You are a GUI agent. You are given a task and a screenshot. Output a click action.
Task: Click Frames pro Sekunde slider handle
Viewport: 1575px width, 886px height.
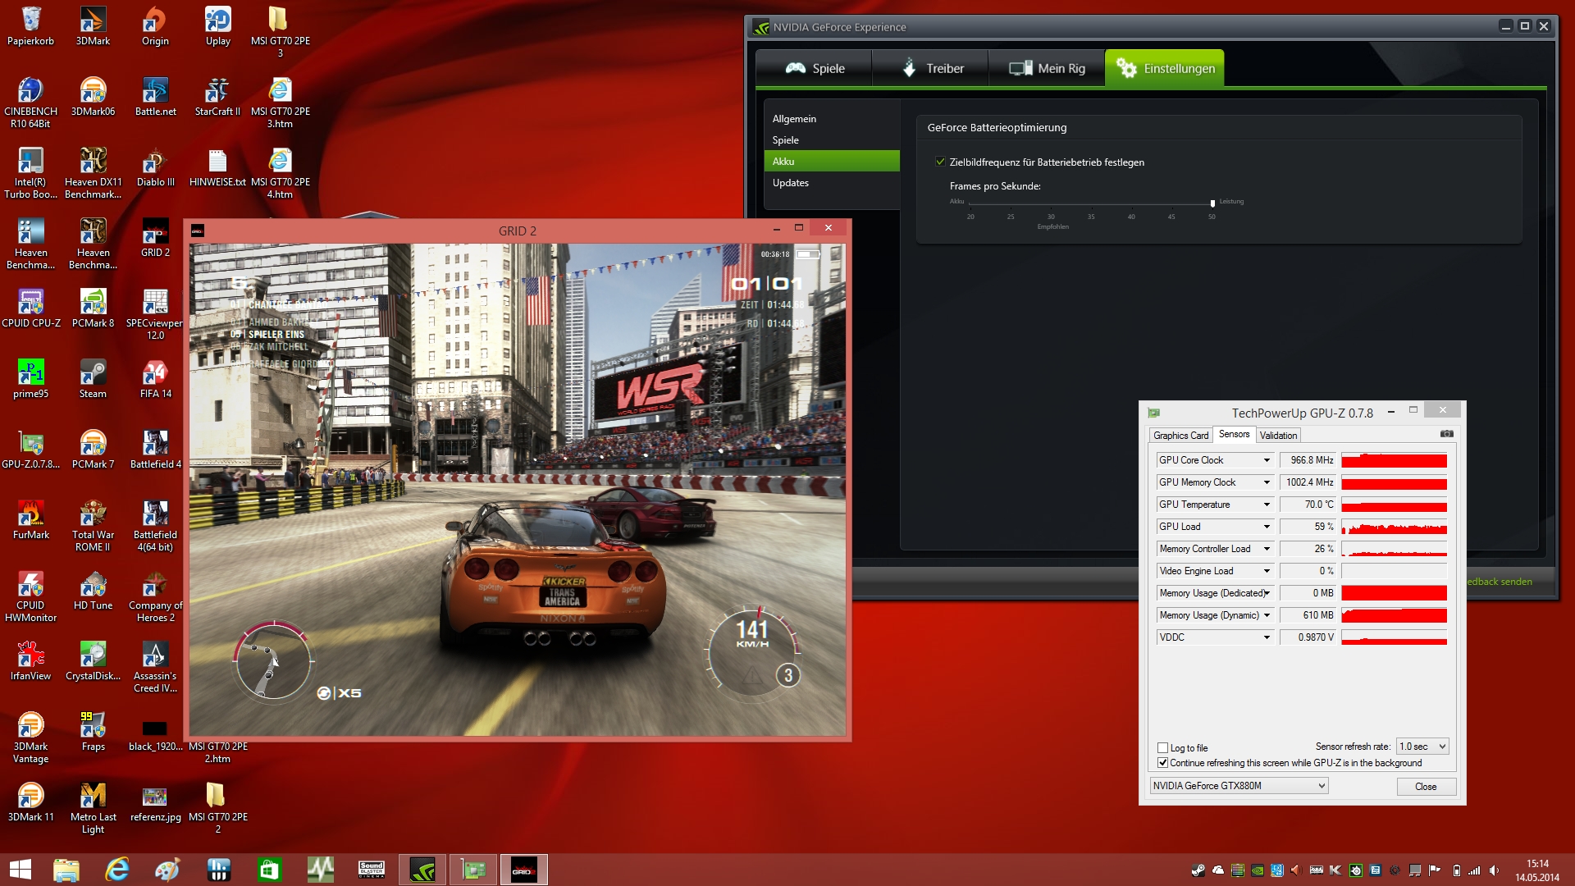coord(1212,203)
